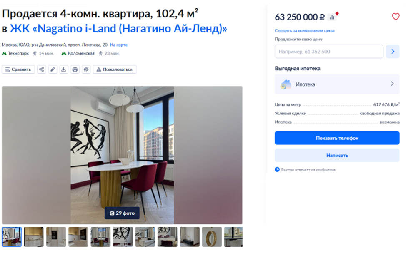Click Следить за изменением цены link
406x253 pixels.
[x=304, y=30]
